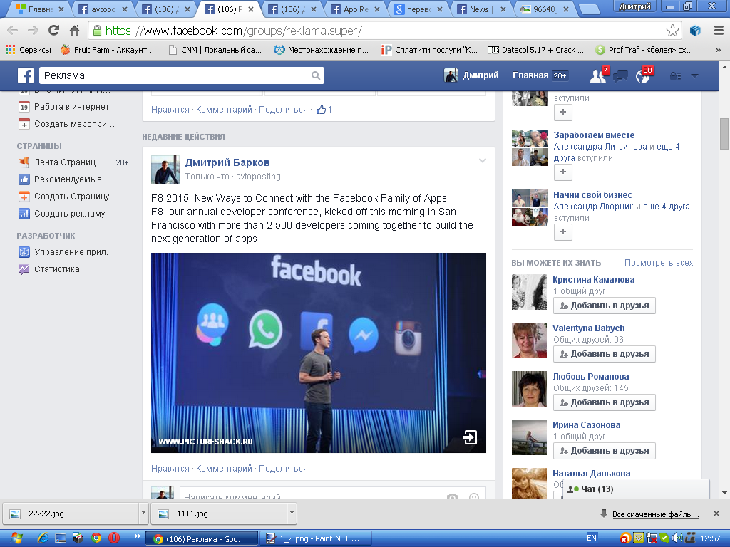Open dropdown arrow next to 22222.jpg download
The image size is (730, 547).
point(143,513)
